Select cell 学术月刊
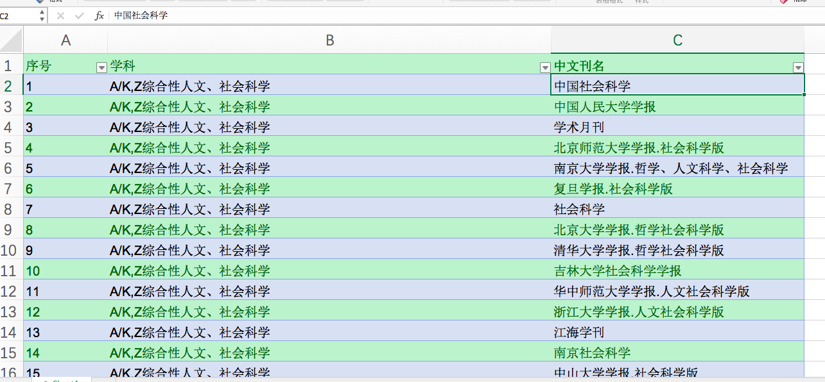825x382 pixels. click(677, 127)
